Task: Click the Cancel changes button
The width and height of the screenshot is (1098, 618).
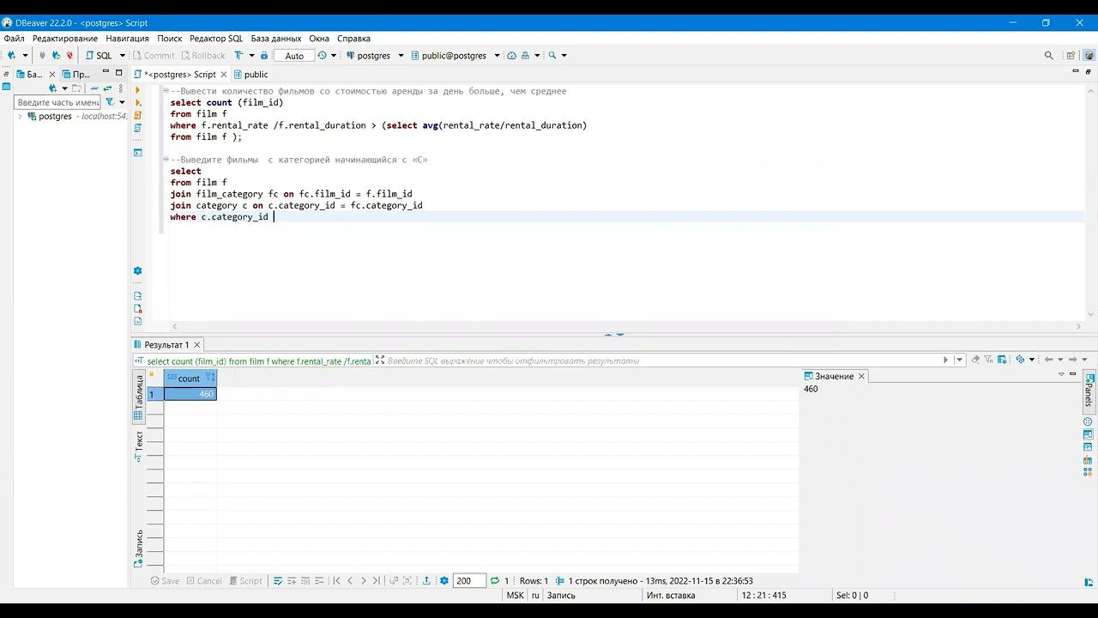Action: [x=204, y=581]
